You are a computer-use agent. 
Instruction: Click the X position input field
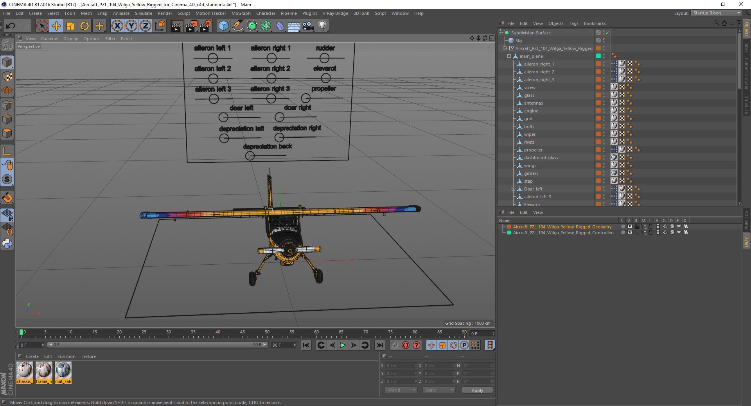pyautogui.click(x=401, y=366)
